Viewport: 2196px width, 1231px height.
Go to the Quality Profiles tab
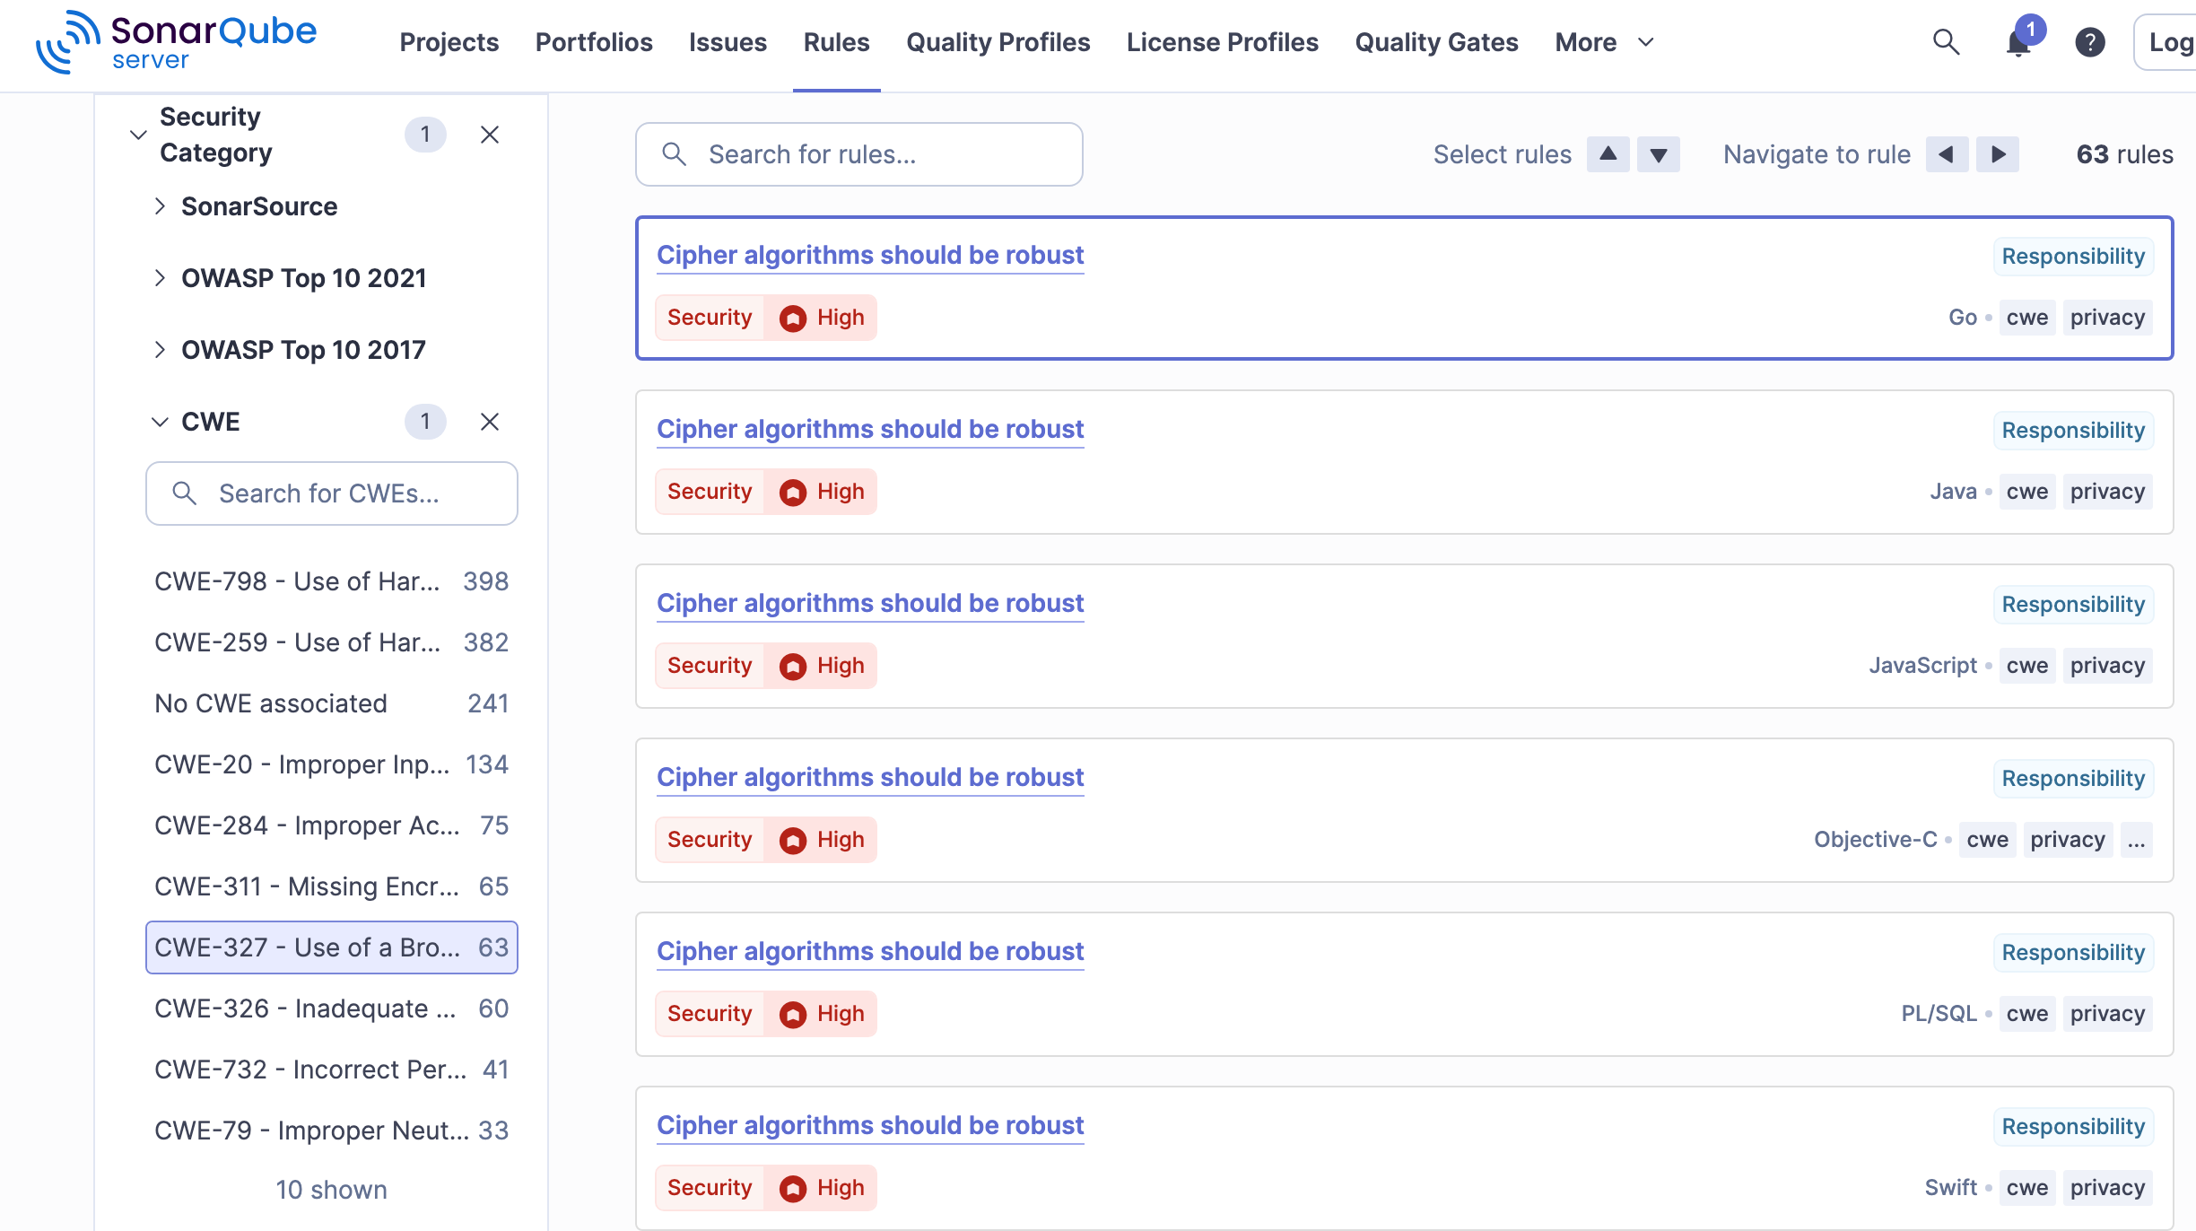[x=998, y=42]
